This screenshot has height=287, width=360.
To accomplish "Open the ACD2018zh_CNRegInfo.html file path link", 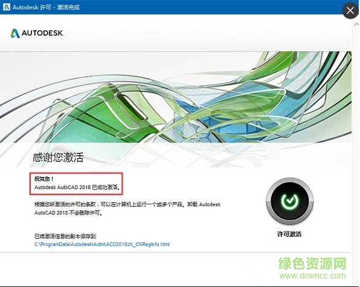I will click(x=102, y=244).
